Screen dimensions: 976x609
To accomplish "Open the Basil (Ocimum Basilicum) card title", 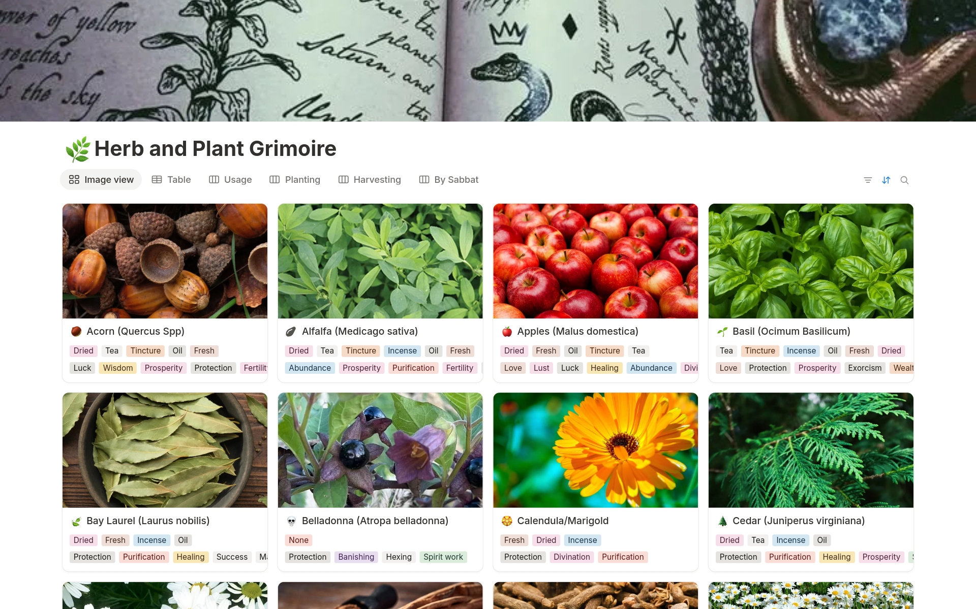I will (791, 331).
